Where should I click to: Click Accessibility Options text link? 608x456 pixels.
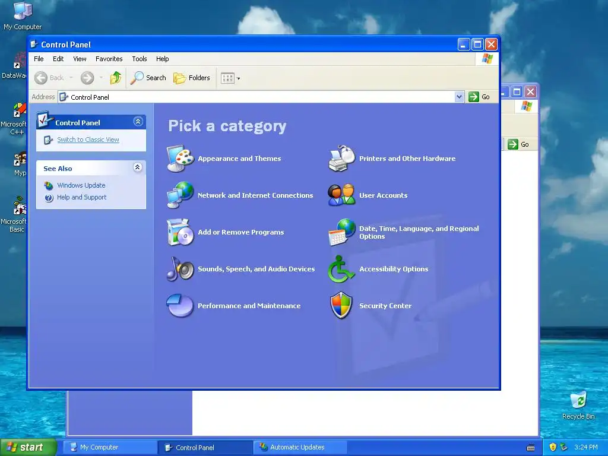(394, 269)
